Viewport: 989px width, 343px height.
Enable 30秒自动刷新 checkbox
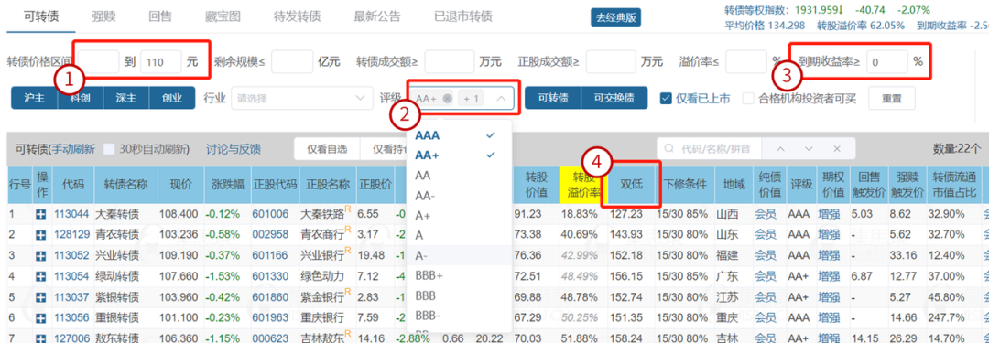pos(108,149)
